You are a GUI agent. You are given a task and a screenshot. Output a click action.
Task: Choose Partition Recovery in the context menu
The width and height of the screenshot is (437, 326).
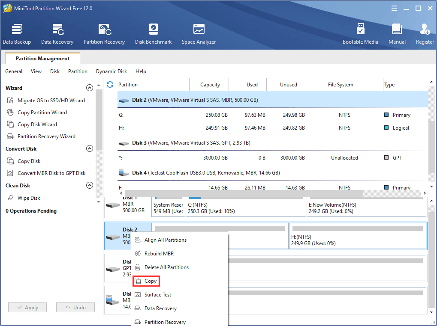tap(180, 322)
